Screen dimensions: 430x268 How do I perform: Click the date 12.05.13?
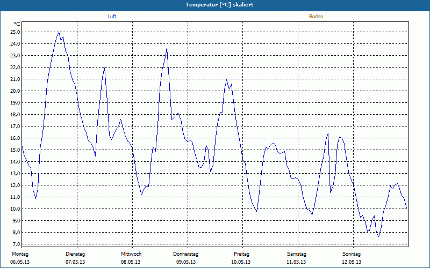click(x=352, y=262)
